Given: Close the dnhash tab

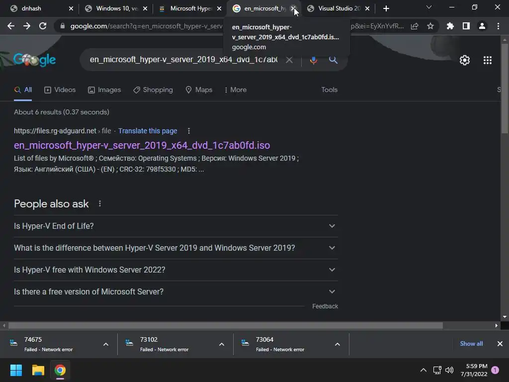Looking at the screenshot, I should click(x=71, y=8).
